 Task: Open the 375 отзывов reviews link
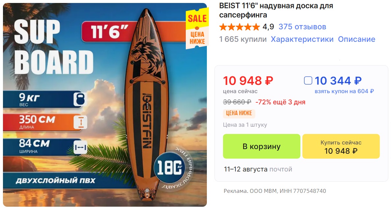(x=302, y=27)
